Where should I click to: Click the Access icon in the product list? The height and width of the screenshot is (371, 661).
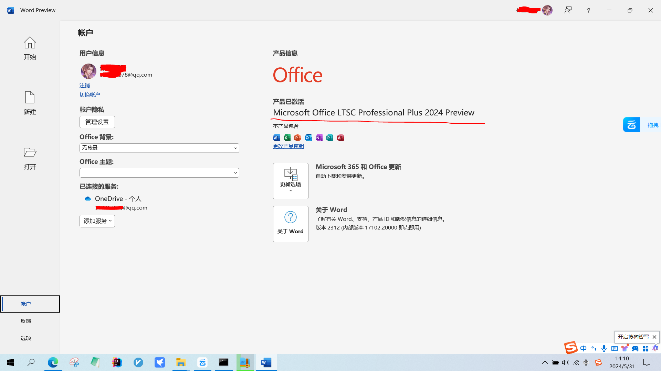[x=340, y=138]
